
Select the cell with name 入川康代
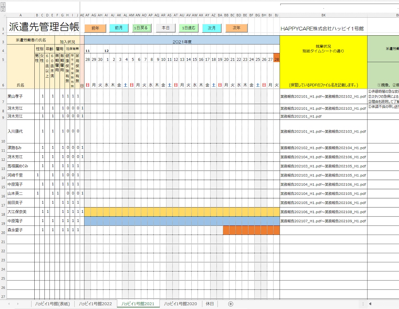point(21,131)
